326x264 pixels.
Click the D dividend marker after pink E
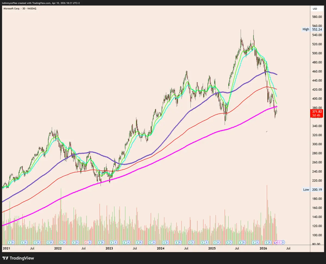pos(283,242)
